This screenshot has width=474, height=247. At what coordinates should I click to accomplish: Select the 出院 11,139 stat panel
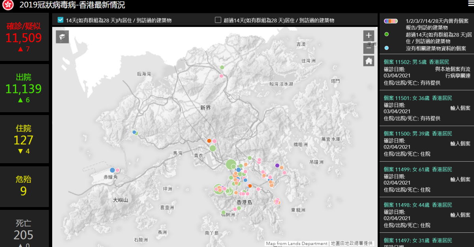pyautogui.click(x=24, y=89)
